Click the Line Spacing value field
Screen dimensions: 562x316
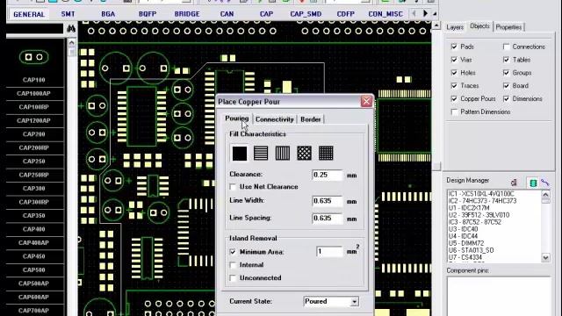point(328,219)
